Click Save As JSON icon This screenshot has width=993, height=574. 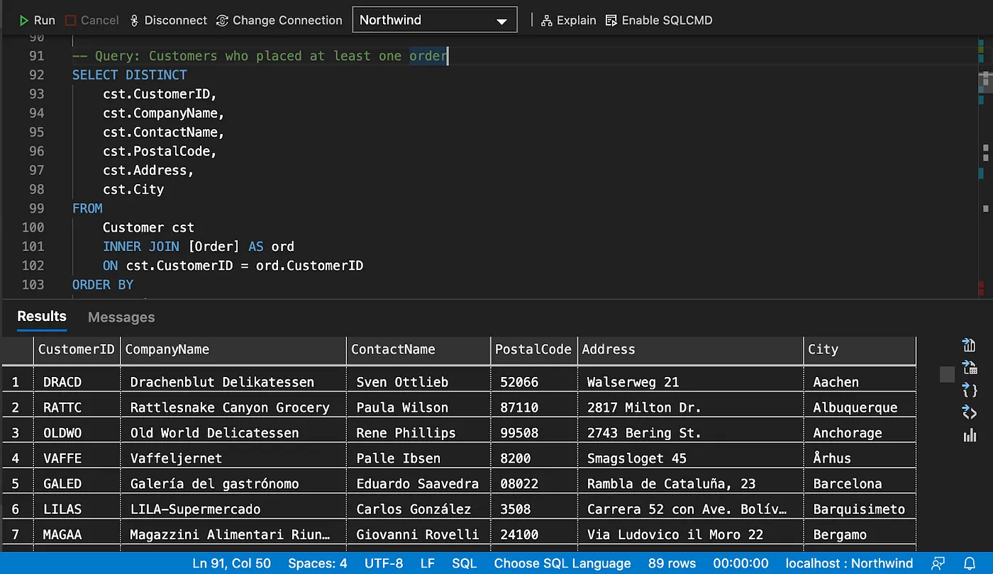[969, 390]
